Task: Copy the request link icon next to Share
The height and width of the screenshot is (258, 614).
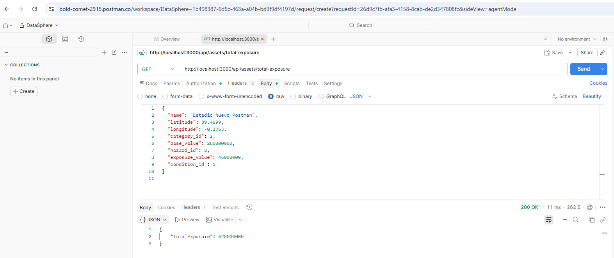Action: (x=603, y=53)
